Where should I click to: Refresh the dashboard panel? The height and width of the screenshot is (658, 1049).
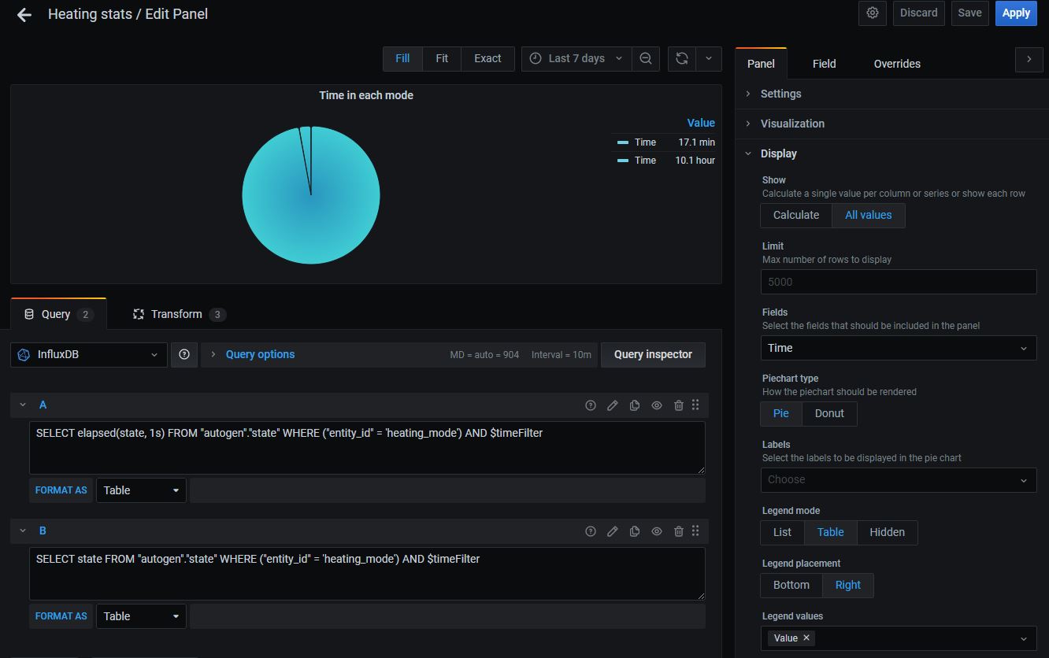pyautogui.click(x=681, y=58)
